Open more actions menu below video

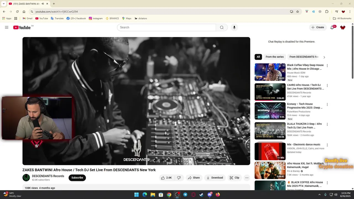click(x=247, y=178)
